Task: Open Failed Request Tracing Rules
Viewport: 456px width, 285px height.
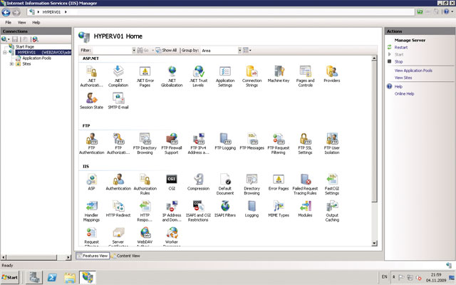Action: 305,184
